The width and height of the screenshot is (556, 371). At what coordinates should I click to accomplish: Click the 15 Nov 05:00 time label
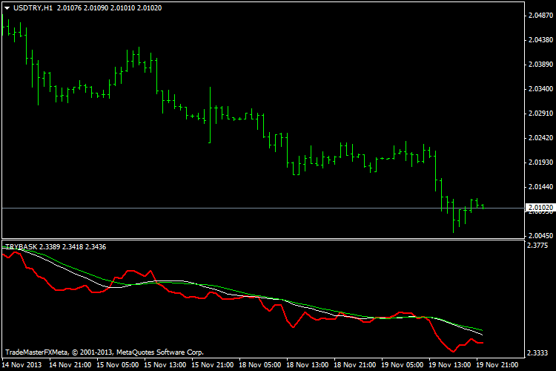[117, 365]
